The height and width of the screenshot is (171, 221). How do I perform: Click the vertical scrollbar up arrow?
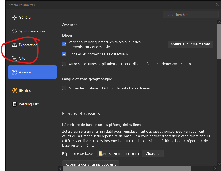219,22
